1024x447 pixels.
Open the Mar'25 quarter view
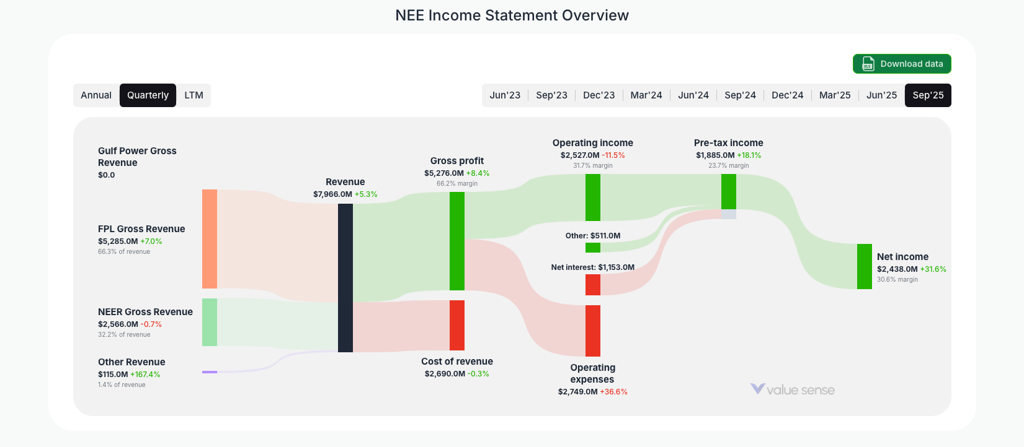(834, 95)
